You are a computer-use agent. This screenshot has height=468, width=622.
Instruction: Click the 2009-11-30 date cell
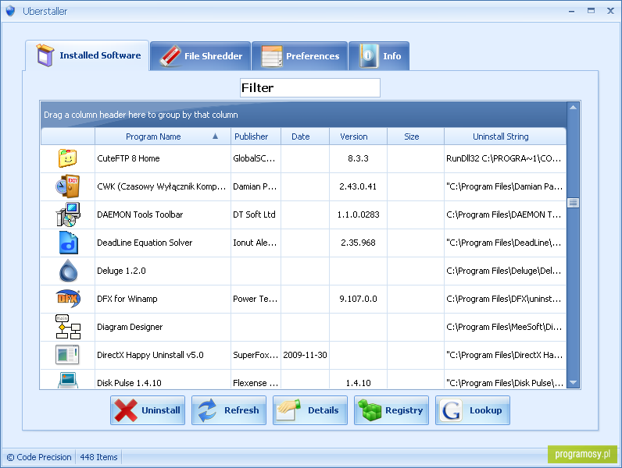tap(305, 355)
